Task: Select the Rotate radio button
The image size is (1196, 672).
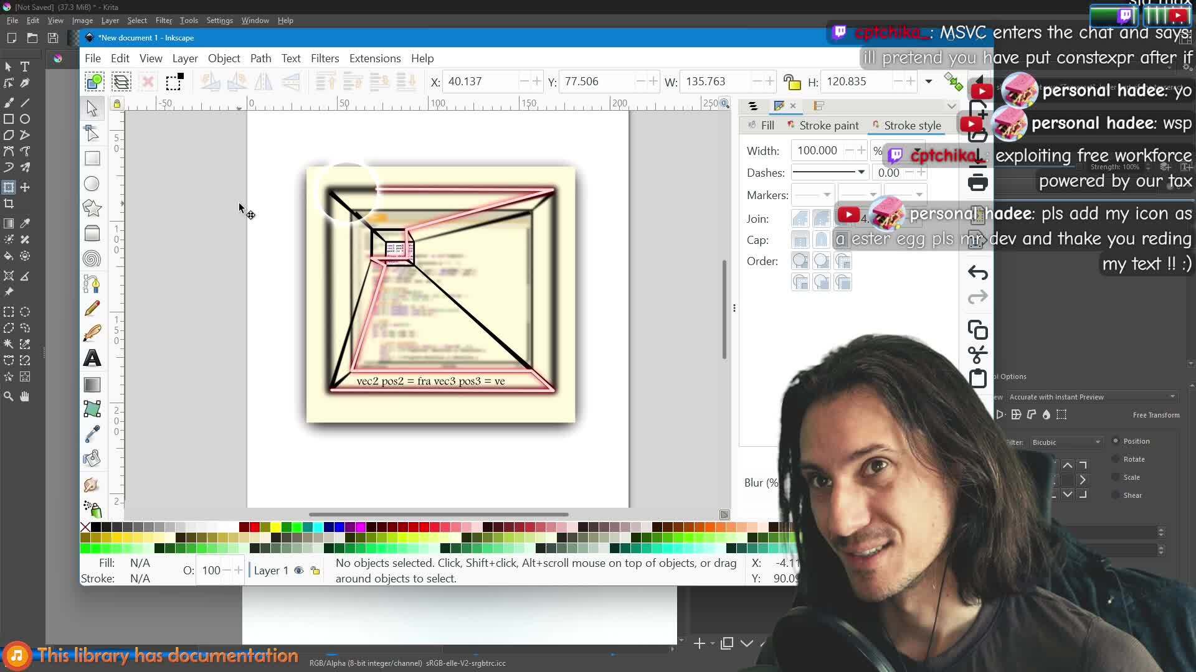Action: coord(1116,459)
